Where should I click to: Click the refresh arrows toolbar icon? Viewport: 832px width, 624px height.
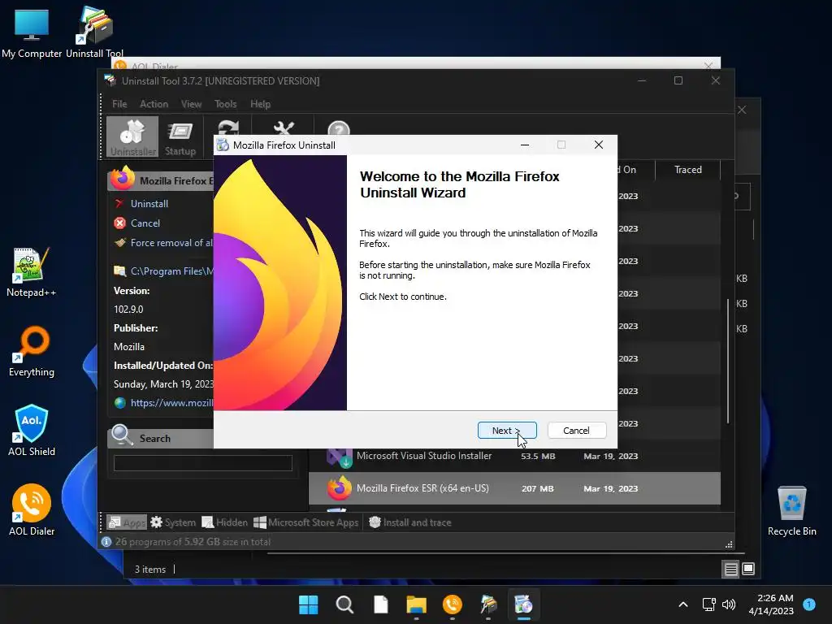(228, 128)
